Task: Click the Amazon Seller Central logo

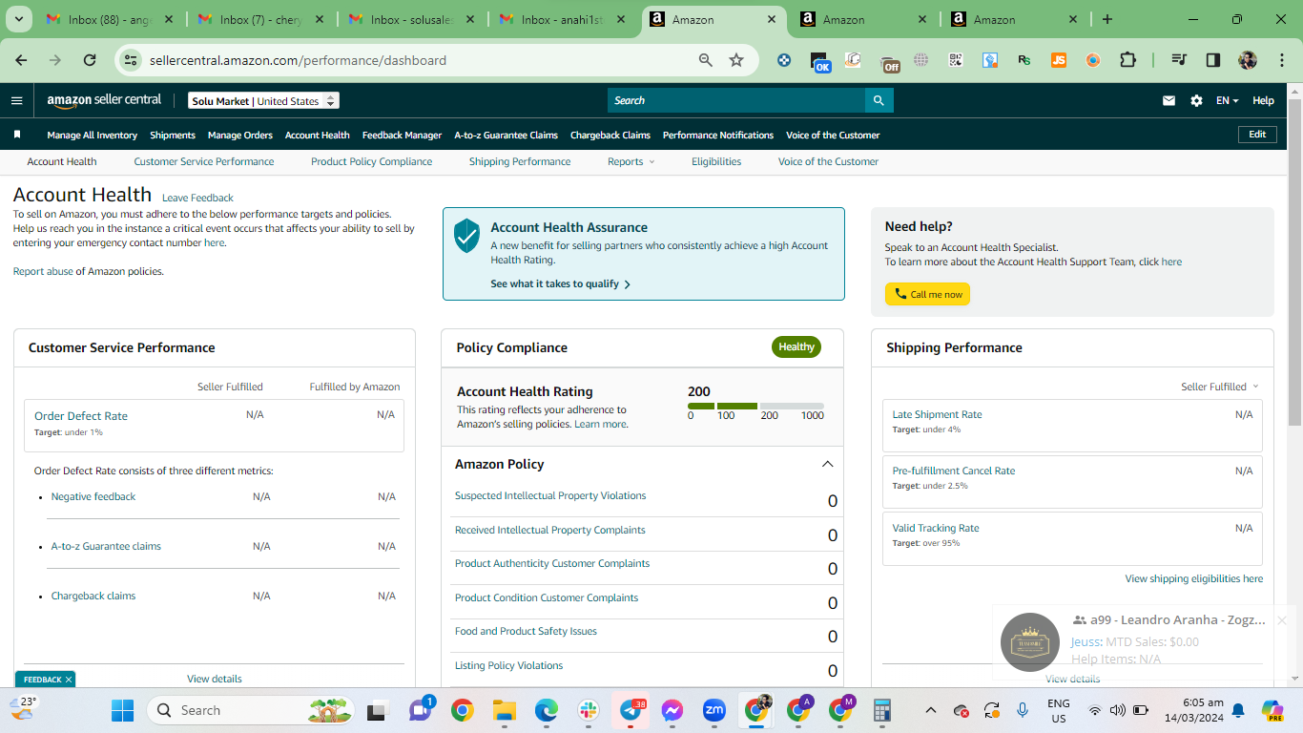Action: 104,100
